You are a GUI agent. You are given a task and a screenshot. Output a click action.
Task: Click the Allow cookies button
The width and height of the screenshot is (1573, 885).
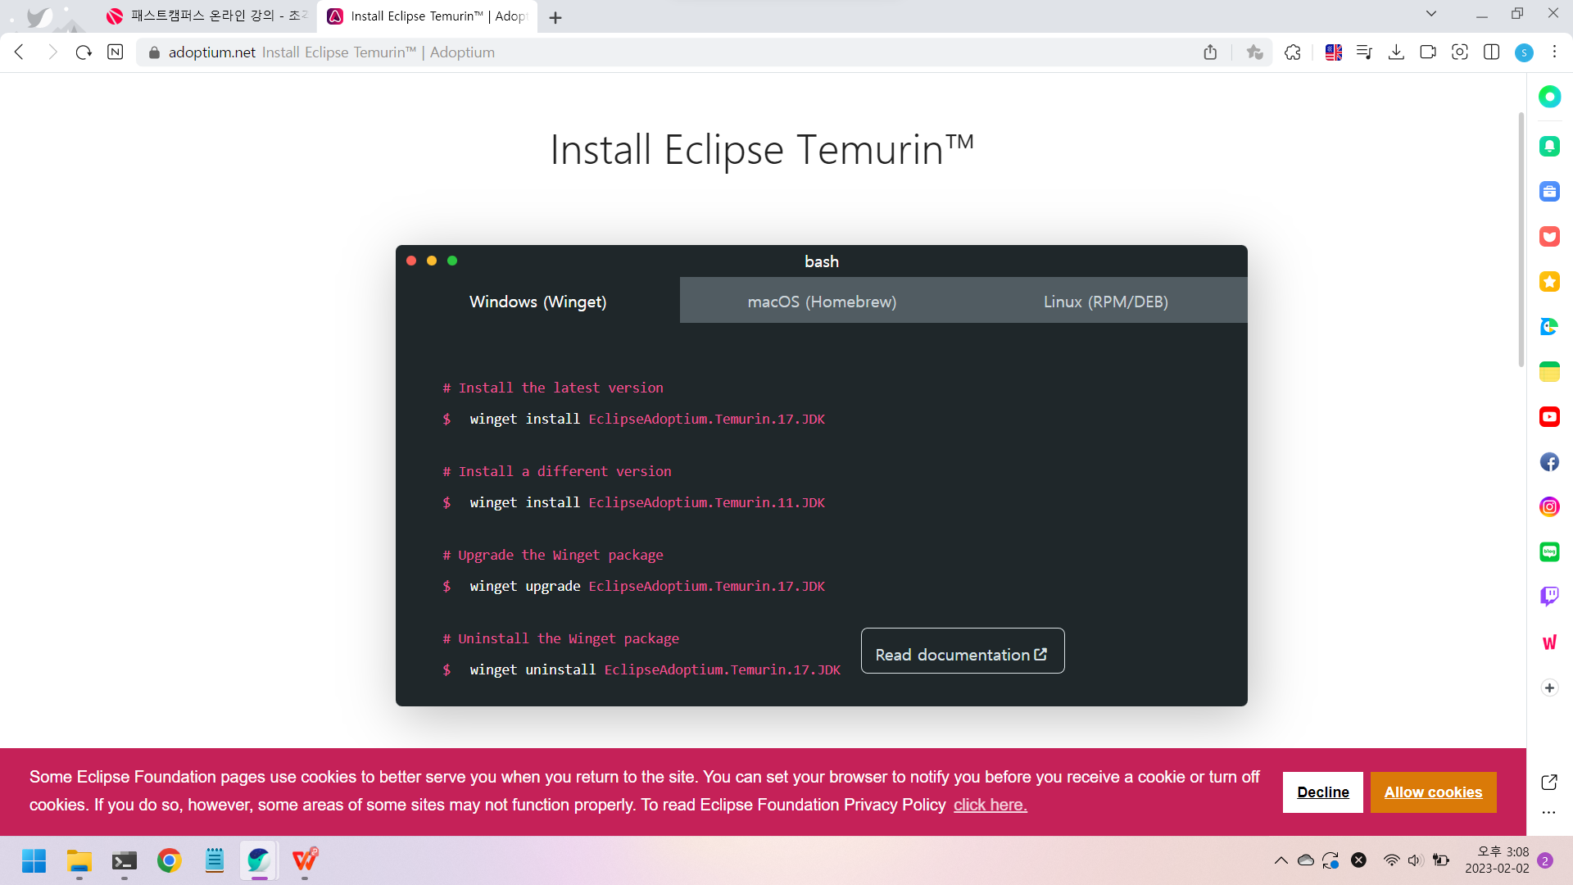pos(1433,792)
